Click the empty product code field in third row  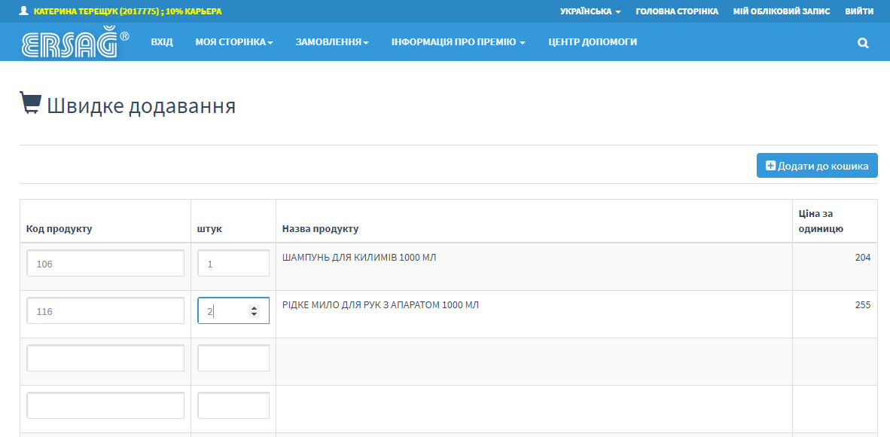coord(105,359)
